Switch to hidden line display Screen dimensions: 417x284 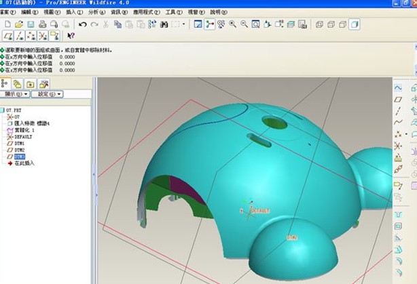331,24
